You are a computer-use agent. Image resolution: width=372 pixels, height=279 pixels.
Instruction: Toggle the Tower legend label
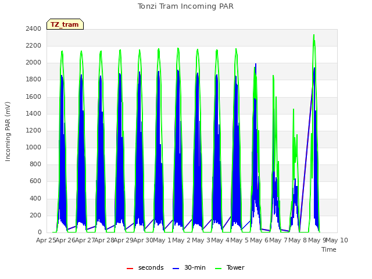tap(235, 267)
